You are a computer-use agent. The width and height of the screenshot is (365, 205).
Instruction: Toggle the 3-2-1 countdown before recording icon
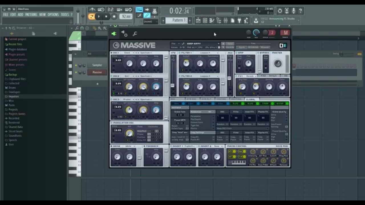[x=110, y=10]
